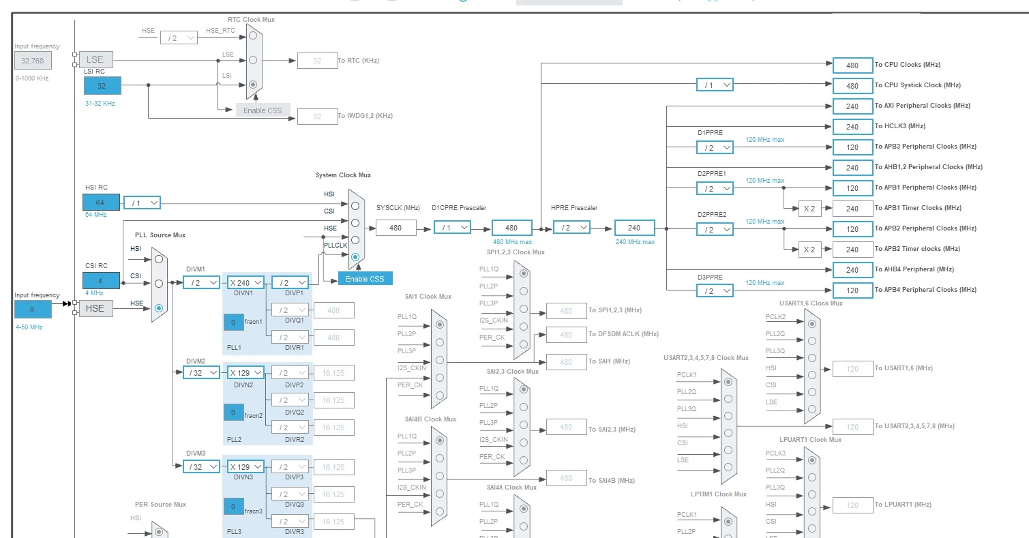Click the To CPU Clocks value box

(852, 65)
